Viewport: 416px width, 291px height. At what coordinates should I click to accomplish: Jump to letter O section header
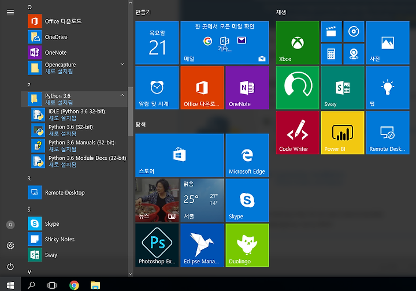(29, 7)
